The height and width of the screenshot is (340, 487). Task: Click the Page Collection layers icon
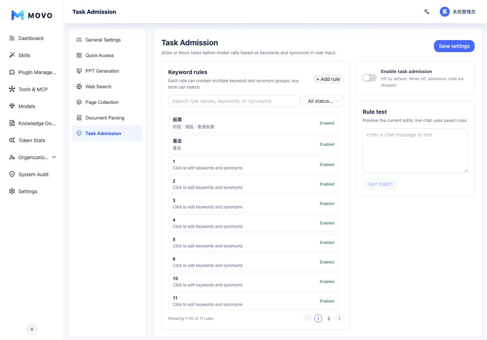coord(79,102)
